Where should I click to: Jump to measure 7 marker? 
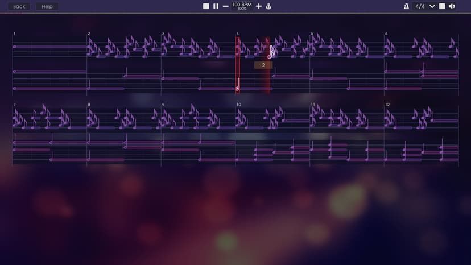pos(14,105)
